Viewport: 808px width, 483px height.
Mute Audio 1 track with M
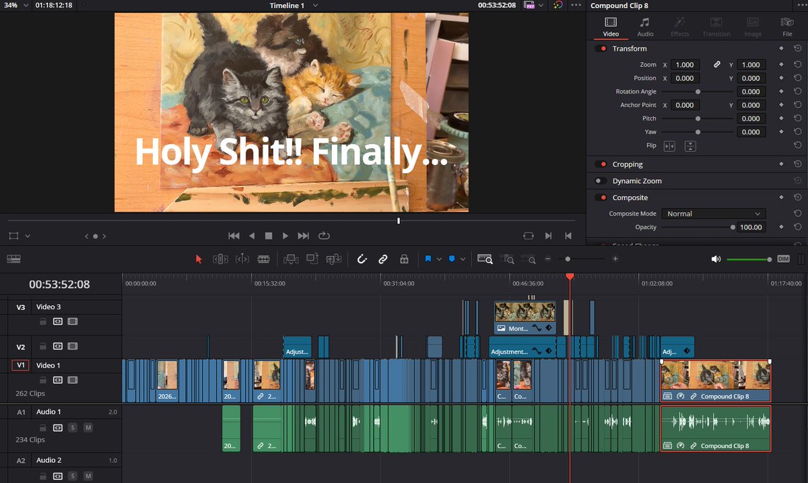click(88, 428)
